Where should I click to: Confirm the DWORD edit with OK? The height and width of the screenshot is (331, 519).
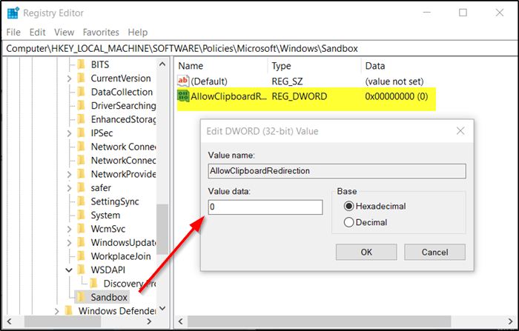pos(366,253)
